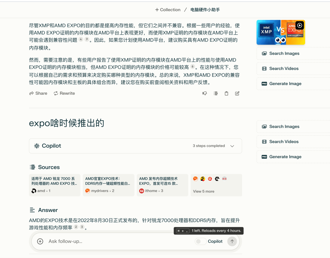
Task: Open the 电脑硬件小助手 collection link
Action: click(x=205, y=10)
